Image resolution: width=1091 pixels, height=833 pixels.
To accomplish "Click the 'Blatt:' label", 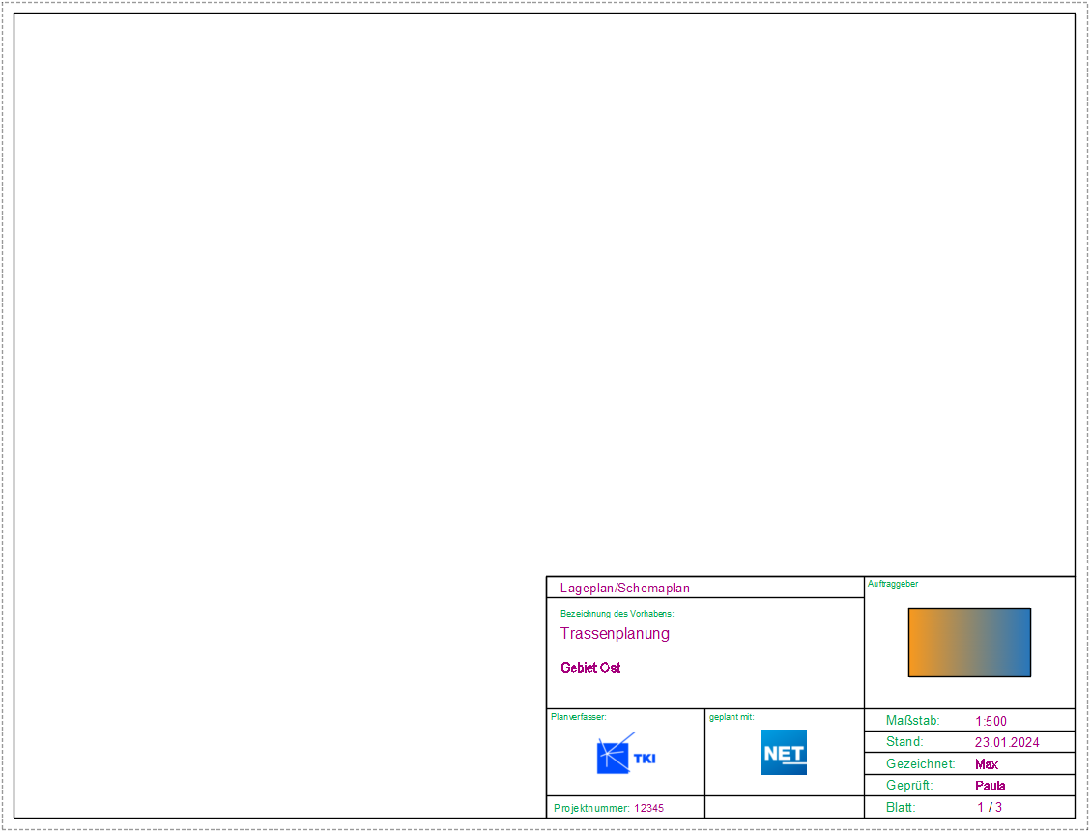I will pos(901,807).
